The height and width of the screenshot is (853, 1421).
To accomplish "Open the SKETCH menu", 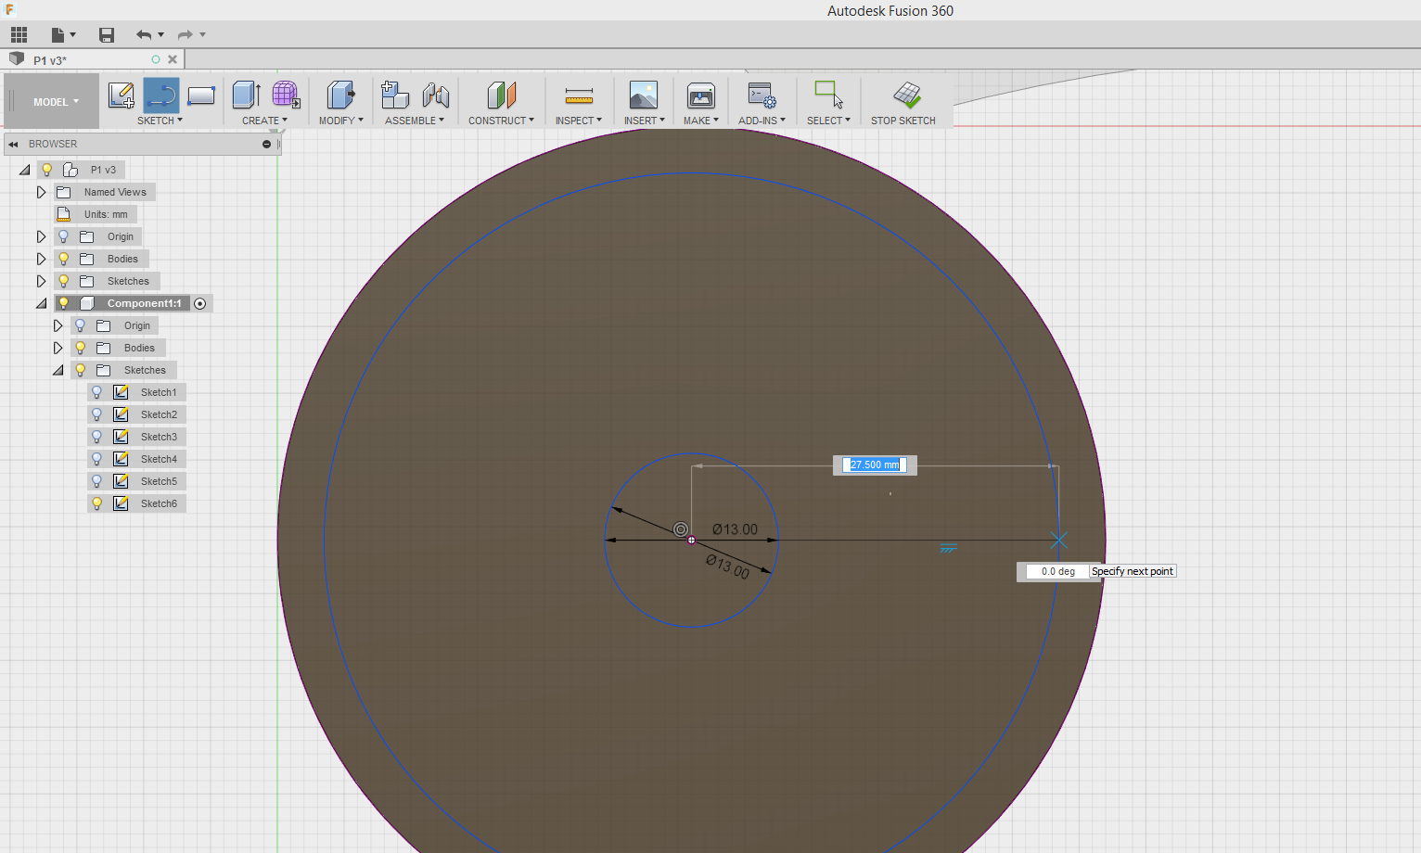I will click(x=160, y=121).
